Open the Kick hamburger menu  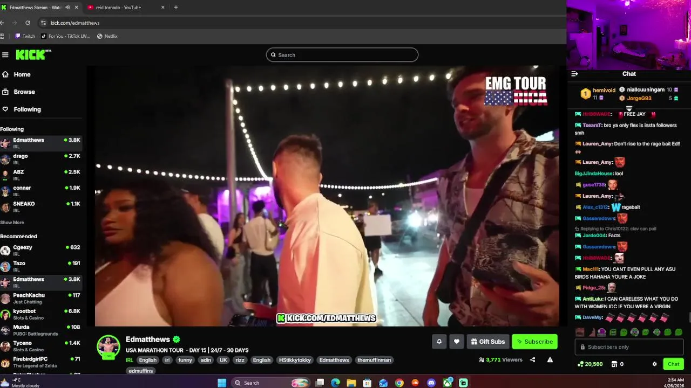coord(5,54)
